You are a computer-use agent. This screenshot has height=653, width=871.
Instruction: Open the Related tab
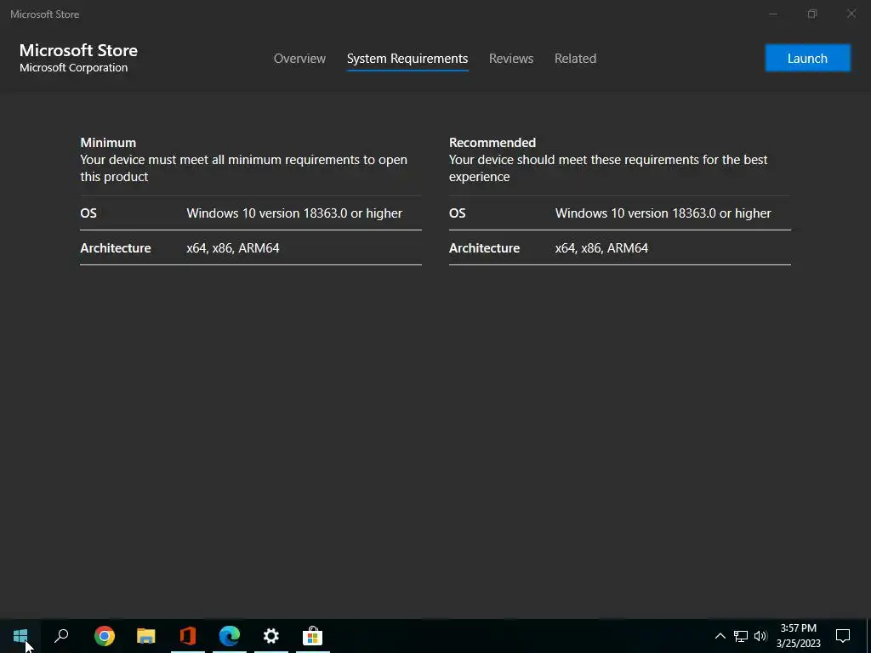(x=576, y=59)
